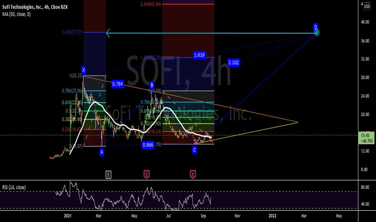Click the 0.786(25.06) Fibonacci level label

[72, 91]
